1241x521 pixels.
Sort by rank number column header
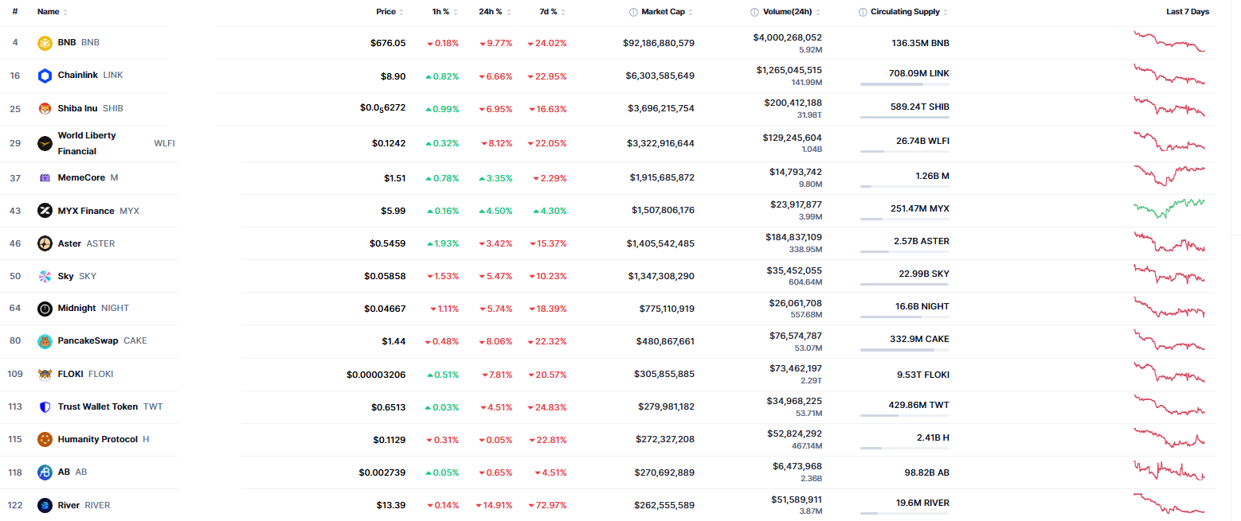point(15,12)
